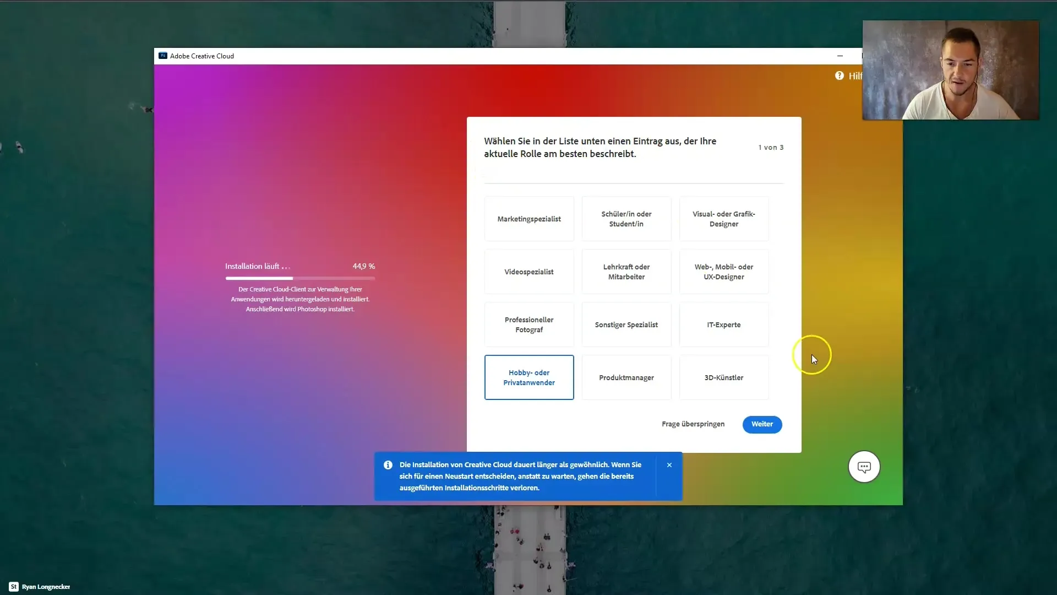The height and width of the screenshot is (595, 1057).
Task: Select the Videospezialist role card
Action: (x=529, y=272)
